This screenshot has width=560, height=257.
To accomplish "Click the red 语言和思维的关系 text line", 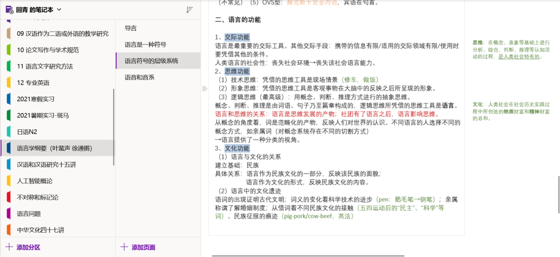I will click(327, 114).
